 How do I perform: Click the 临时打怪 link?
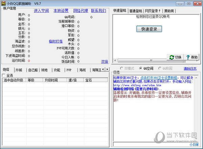tap(56, 41)
